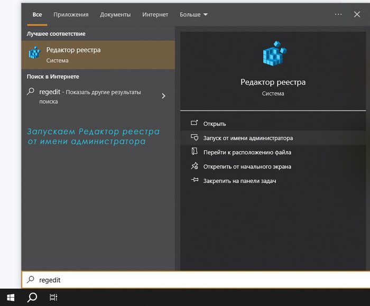This screenshot has width=370, height=306.
Task: Expand the regedit web result chevron arrow
Action: (x=163, y=96)
